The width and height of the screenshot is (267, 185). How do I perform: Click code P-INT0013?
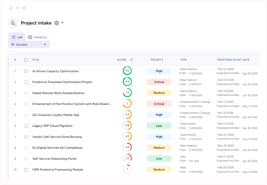[x=195, y=85]
